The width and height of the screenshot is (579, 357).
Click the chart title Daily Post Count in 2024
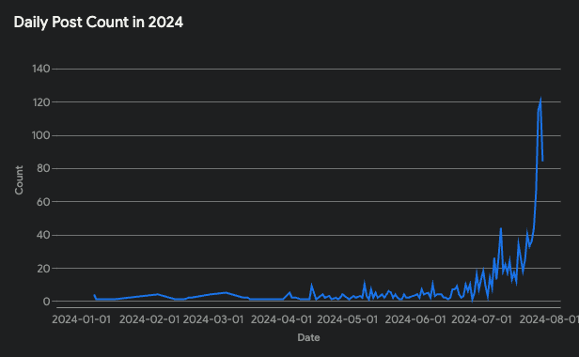click(x=98, y=23)
